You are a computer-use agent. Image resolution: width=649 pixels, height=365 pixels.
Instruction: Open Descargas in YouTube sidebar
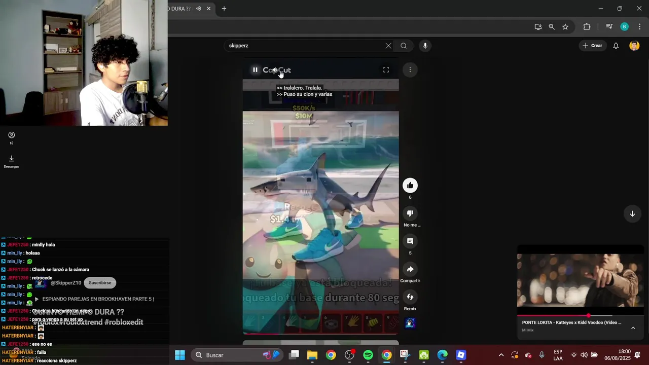click(x=11, y=162)
